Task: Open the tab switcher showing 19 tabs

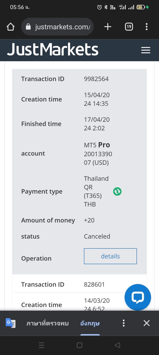Action: [129, 27]
